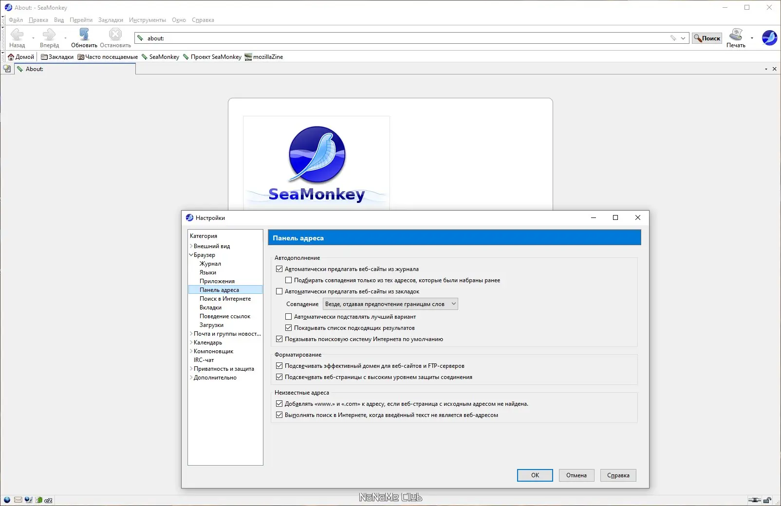Enable matching only previously typed addresses
781x506 pixels.
tap(288, 280)
